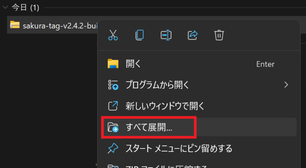
Task: Click the list icon beside プログラムから開く
Action: (113, 85)
